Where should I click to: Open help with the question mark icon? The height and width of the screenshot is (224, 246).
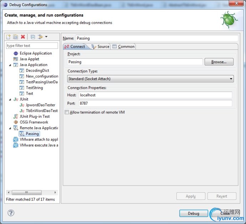tap(11, 213)
